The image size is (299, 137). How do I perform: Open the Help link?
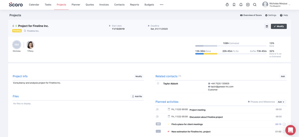[x=284, y=15]
